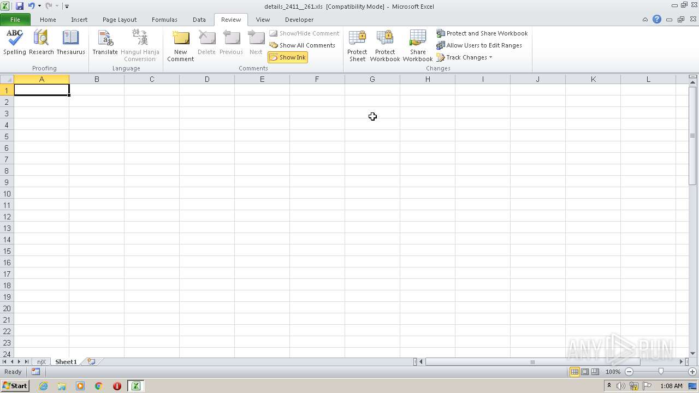The image size is (699, 393).
Task: Open the Research pane
Action: pyautogui.click(x=41, y=43)
